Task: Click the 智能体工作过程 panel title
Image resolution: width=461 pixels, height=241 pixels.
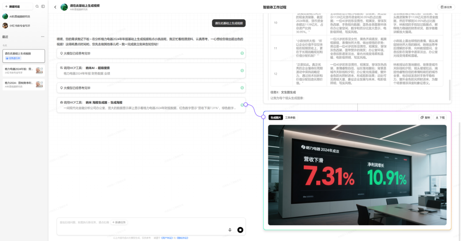Action: tap(274, 7)
